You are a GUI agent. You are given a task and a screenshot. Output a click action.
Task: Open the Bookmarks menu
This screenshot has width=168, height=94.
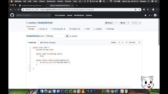tap(51, 1)
